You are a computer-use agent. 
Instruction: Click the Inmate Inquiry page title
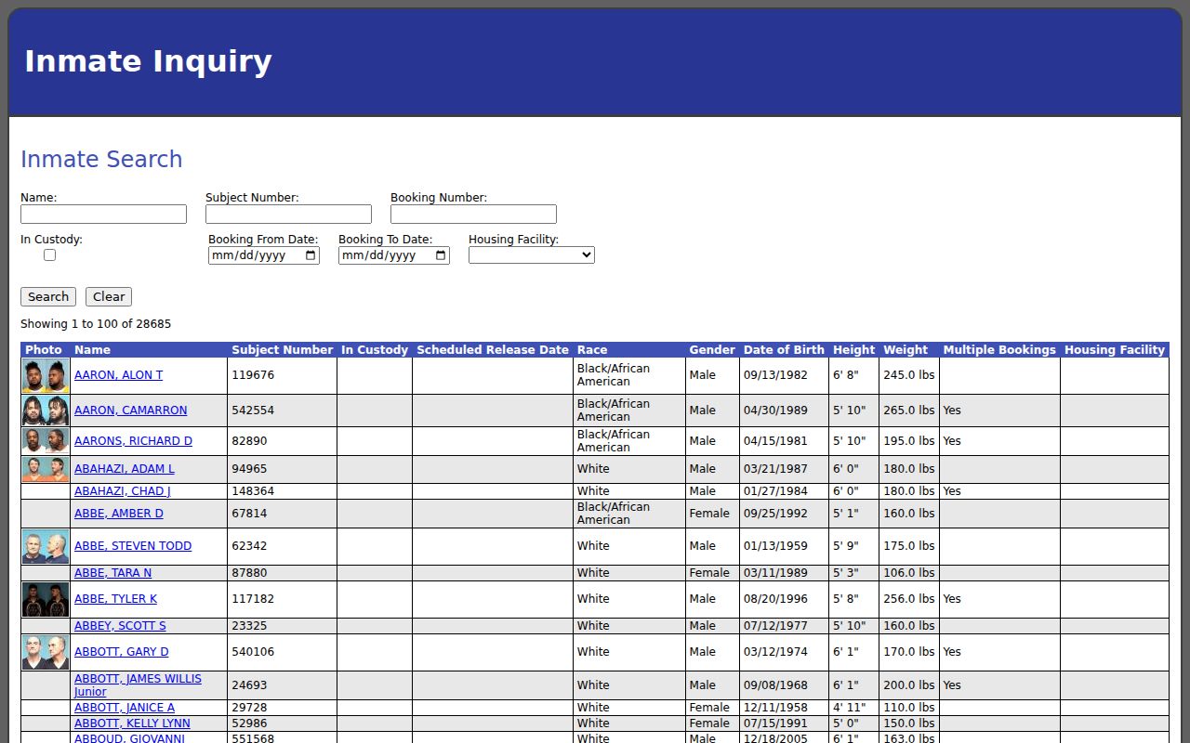coord(148,61)
